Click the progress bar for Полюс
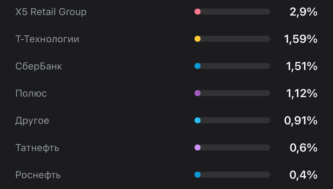 pos(233,93)
